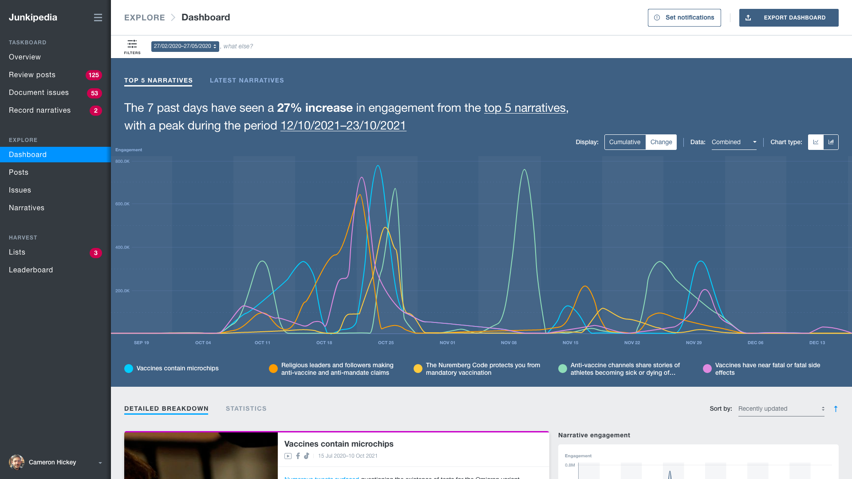This screenshot has height=479, width=852.
Task: Click the microchips card thumbnail image
Action: point(201,455)
